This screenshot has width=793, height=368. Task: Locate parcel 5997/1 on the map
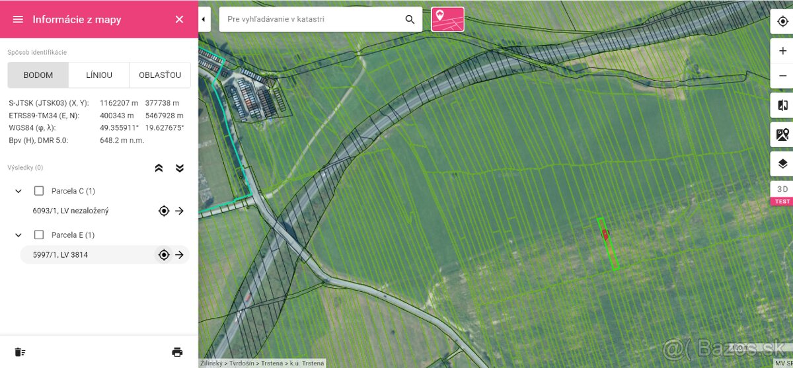(x=164, y=255)
